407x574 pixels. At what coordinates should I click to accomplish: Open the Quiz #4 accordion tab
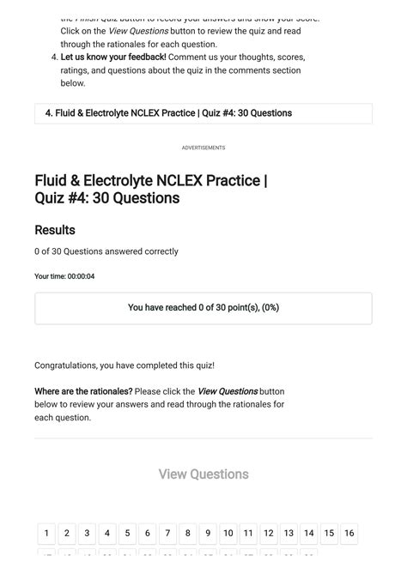pos(203,113)
